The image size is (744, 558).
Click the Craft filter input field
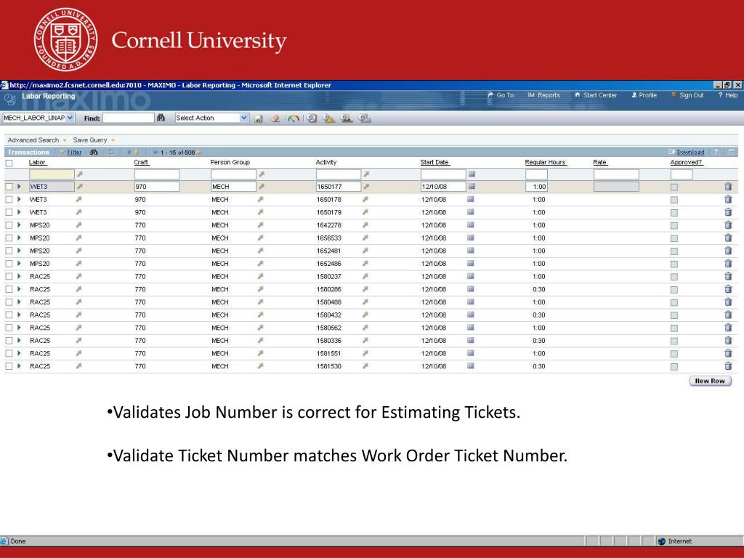(157, 174)
